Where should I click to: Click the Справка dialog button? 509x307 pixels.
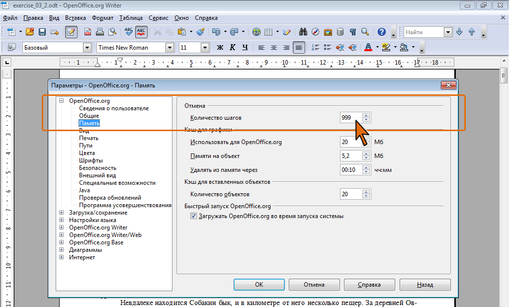[x=369, y=285]
